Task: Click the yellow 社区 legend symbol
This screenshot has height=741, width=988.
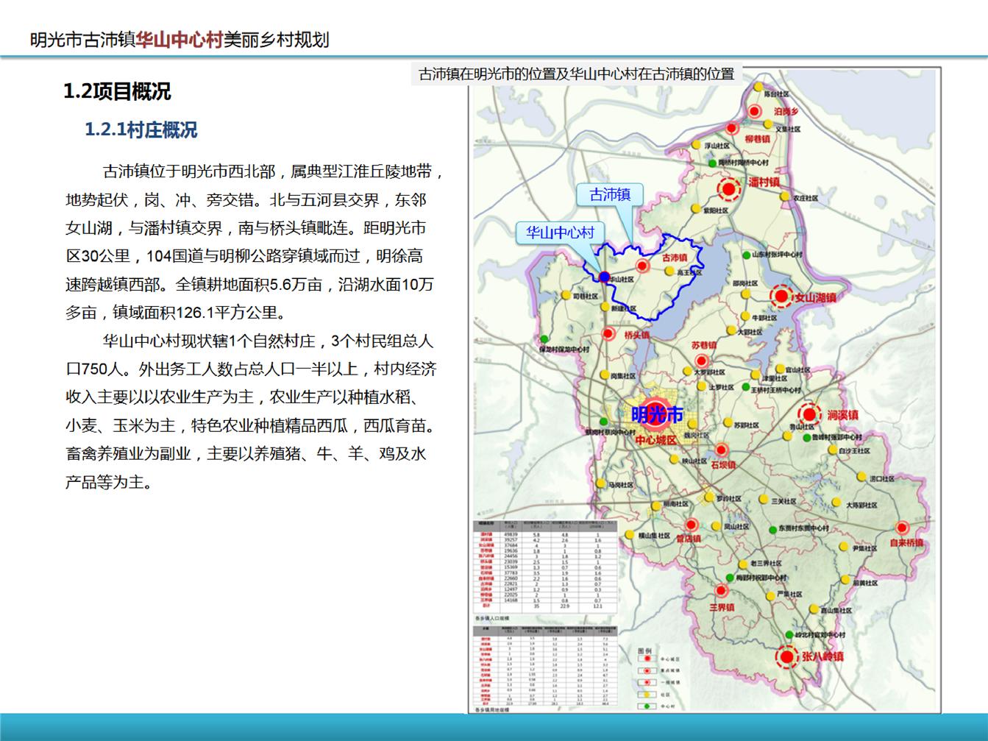Action: click(646, 694)
